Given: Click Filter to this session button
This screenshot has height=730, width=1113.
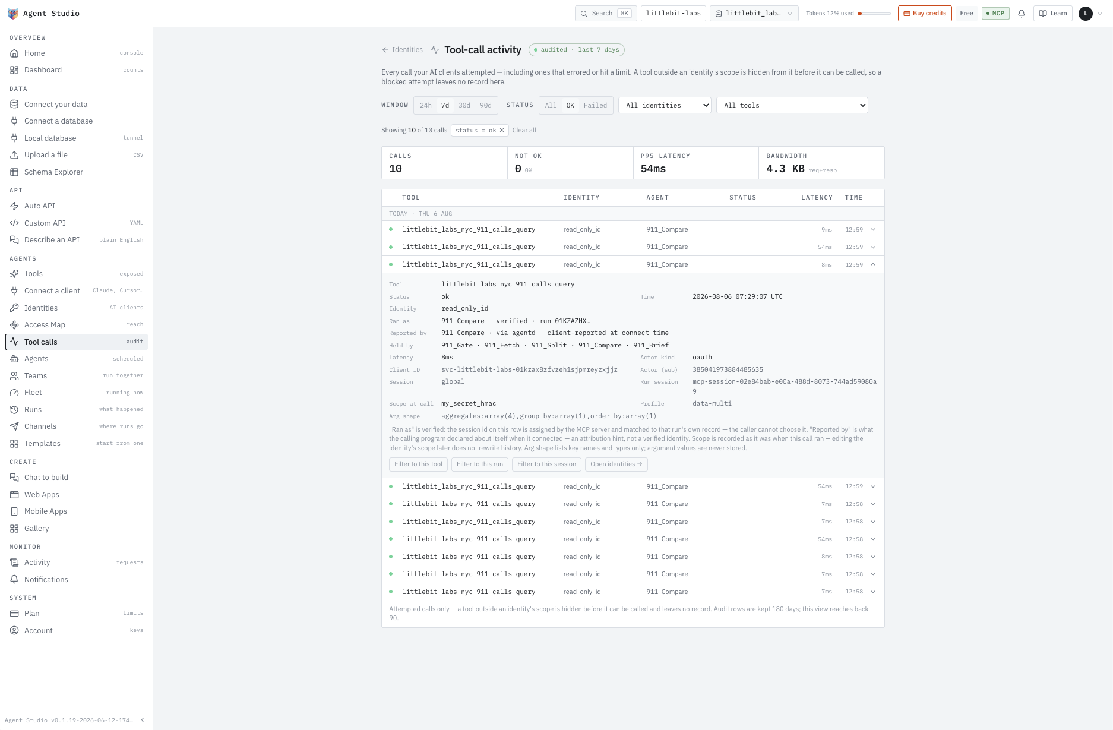Looking at the screenshot, I should coord(546,464).
